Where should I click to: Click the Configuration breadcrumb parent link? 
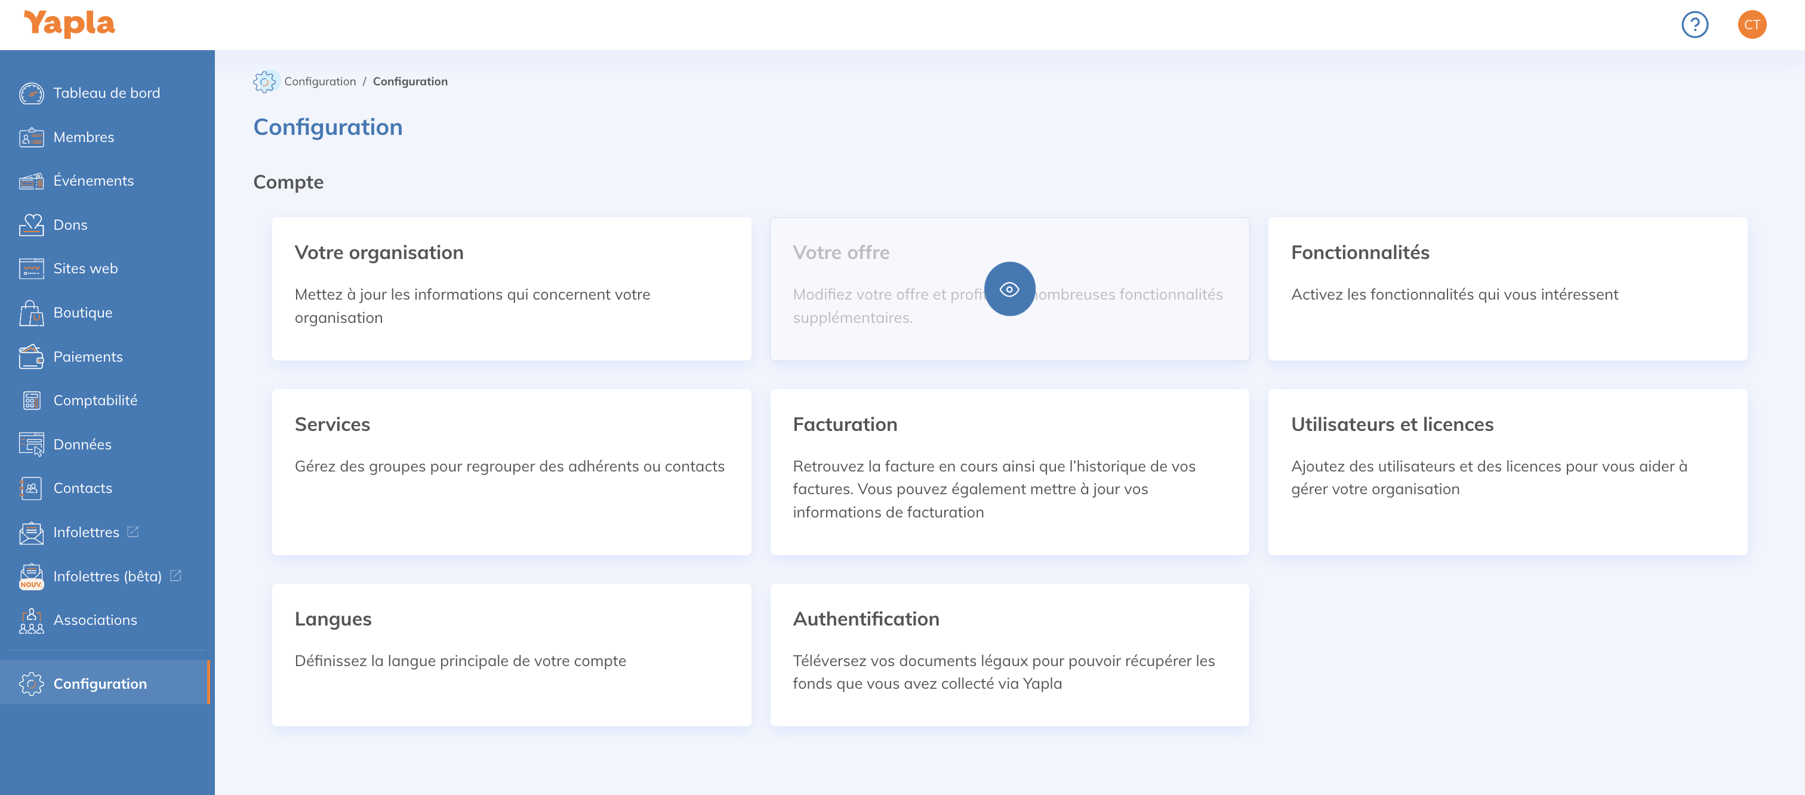[x=319, y=81]
